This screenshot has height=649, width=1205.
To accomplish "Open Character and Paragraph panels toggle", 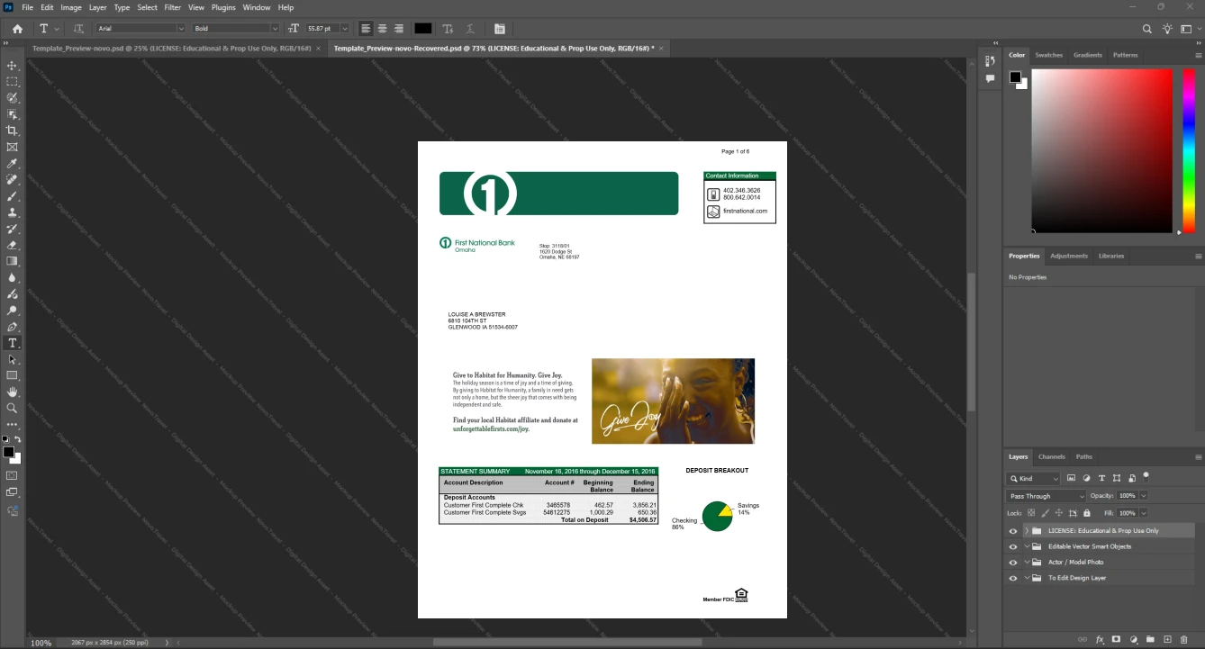I will coord(500,29).
